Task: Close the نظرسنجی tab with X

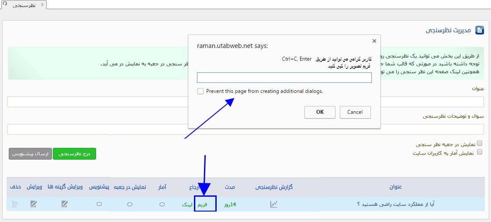Action: 41,4
